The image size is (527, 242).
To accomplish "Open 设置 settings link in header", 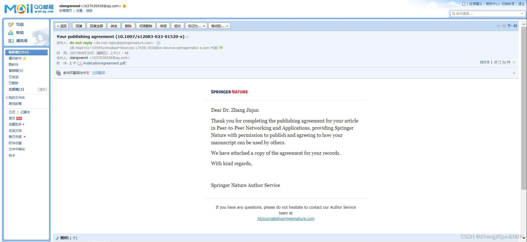I will tap(79, 11).
